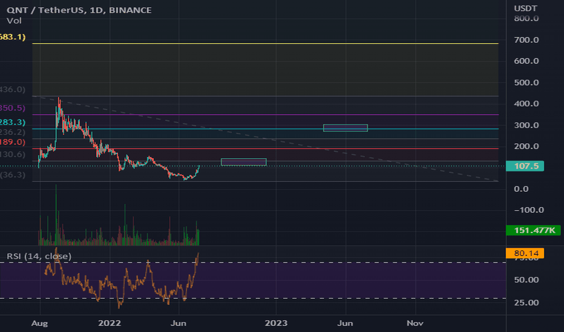Click the 600.0 price axis label
Viewport: 564px width, 332px height.
[526, 61]
